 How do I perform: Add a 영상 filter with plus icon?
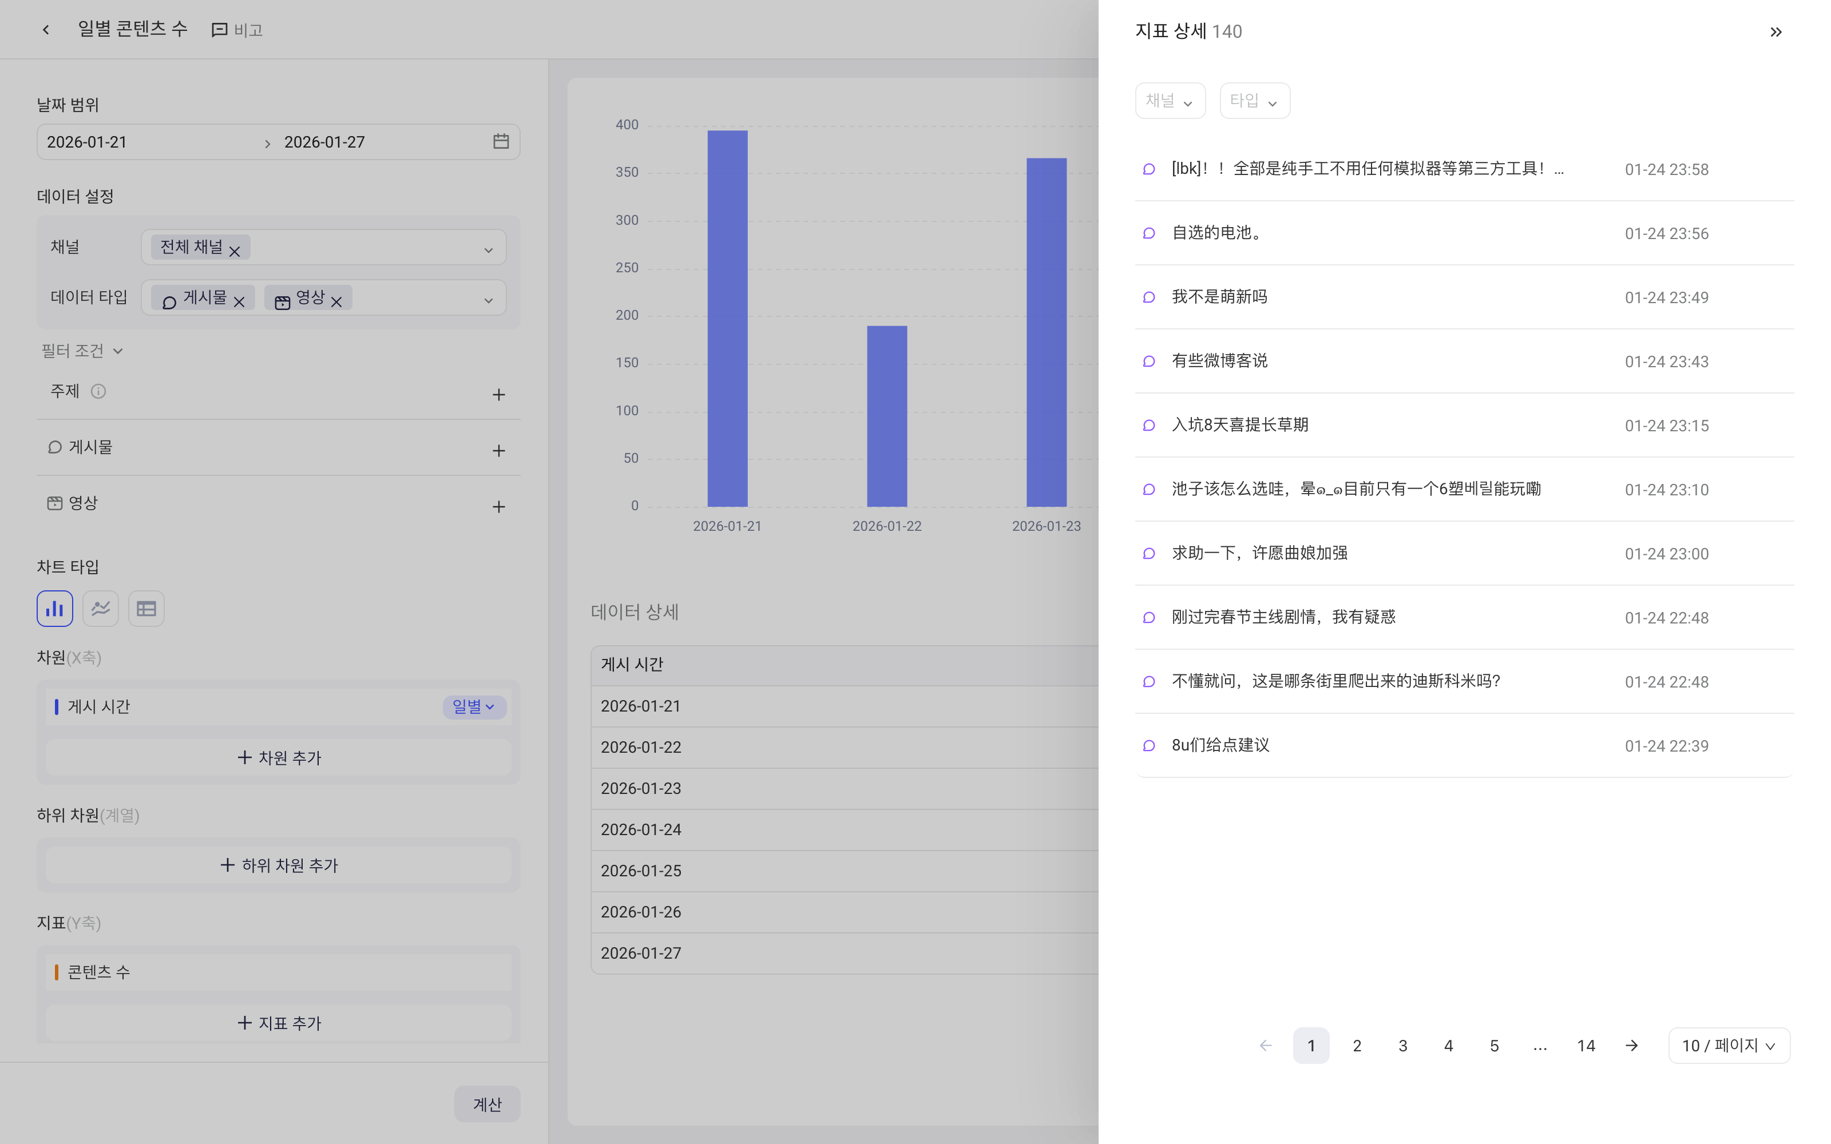pos(498,507)
